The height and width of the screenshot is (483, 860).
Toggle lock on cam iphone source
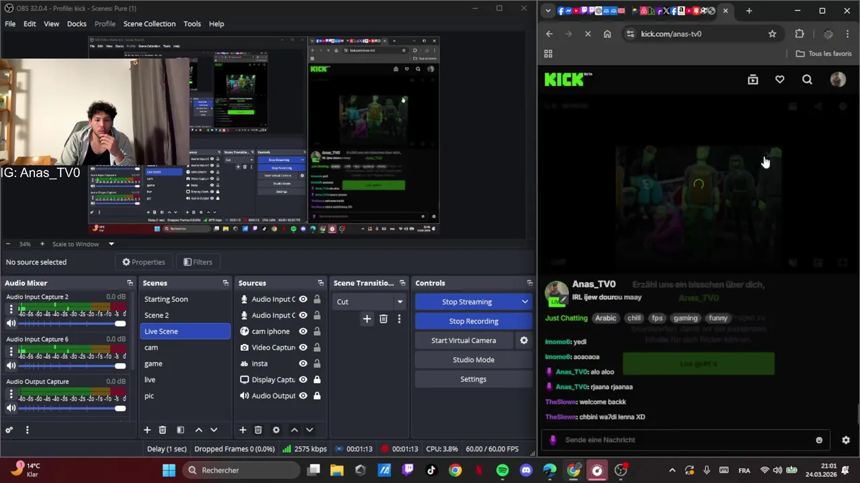click(316, 331)
